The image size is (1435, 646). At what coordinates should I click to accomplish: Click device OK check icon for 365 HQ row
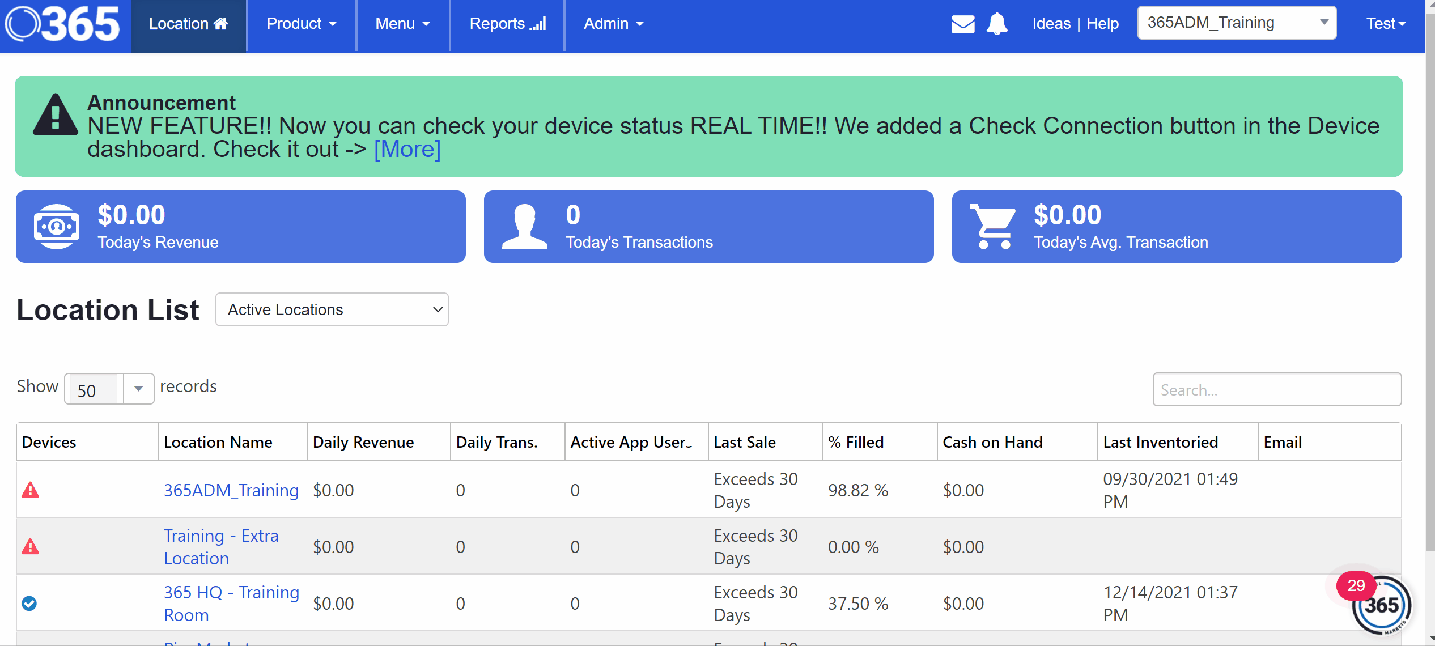[29, 603]
